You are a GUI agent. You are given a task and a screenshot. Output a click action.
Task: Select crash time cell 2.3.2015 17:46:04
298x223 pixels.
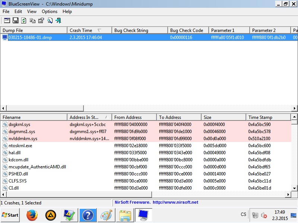(x=86, y=38)
